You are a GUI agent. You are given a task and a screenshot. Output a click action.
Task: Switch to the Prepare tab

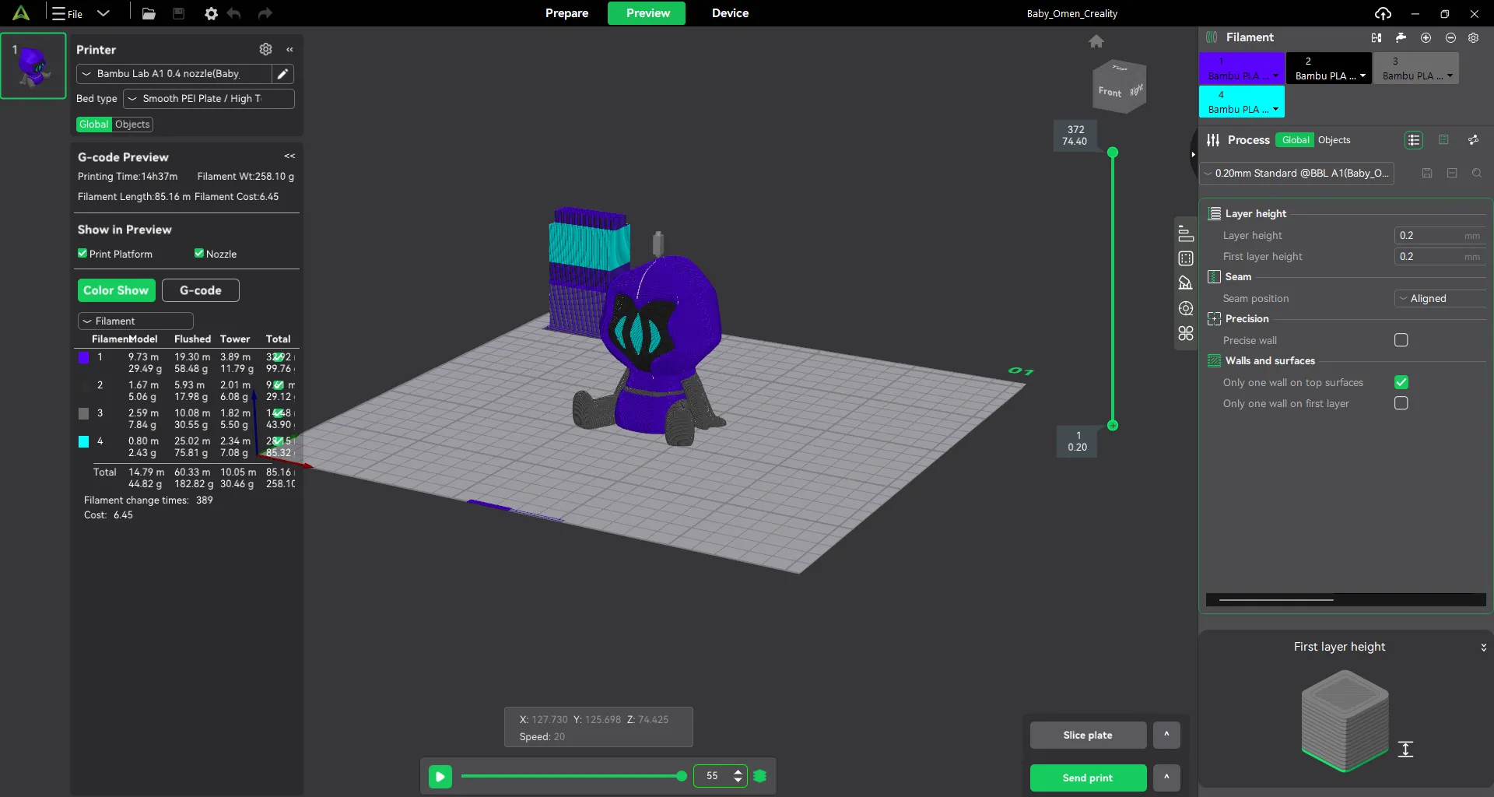tap(566, 13)
